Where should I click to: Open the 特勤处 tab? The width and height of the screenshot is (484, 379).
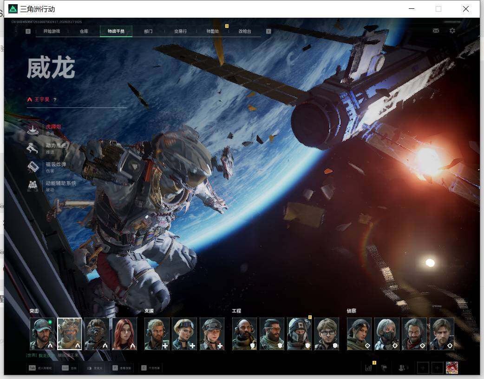tap(213, 31)
